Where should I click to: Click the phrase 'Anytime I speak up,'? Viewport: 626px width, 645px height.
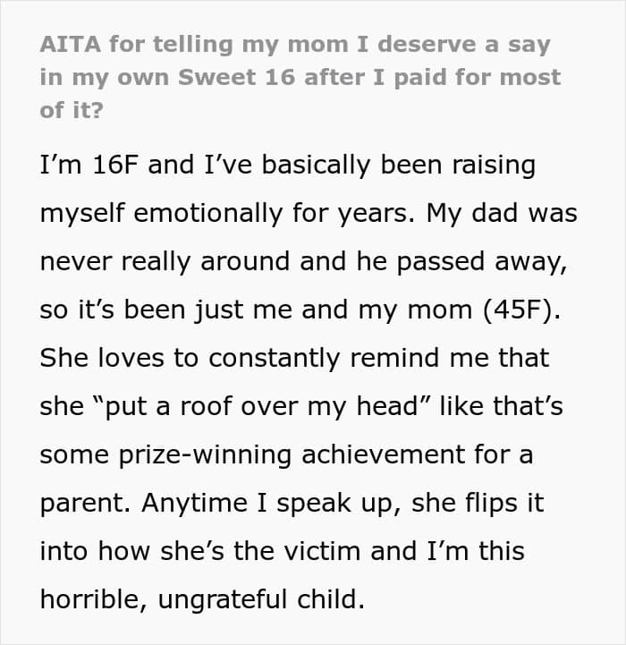(272, 503)
